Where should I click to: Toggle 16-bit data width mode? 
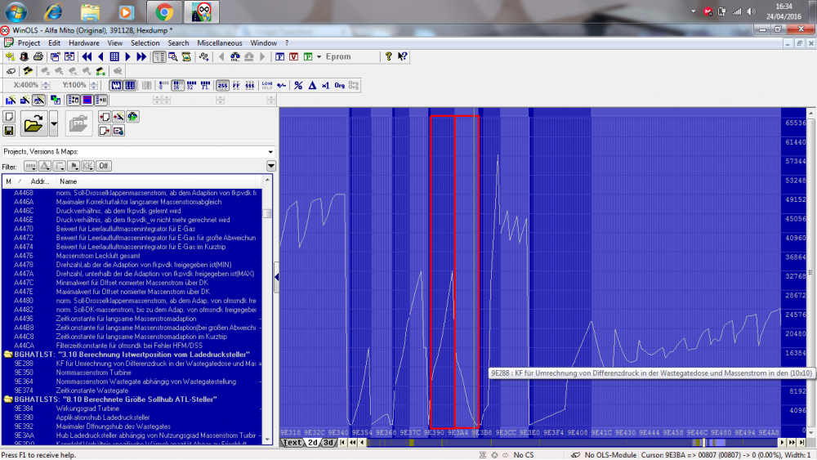177,86
